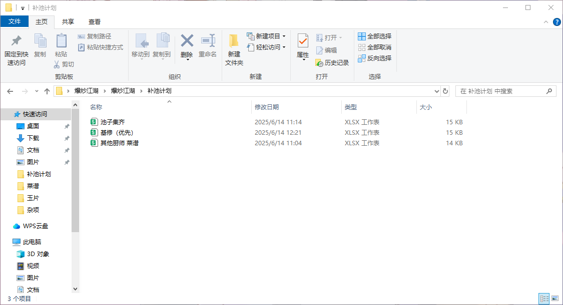Switch to large icons view in status bar
Screen dimensions: 563x305
[554, 299]
